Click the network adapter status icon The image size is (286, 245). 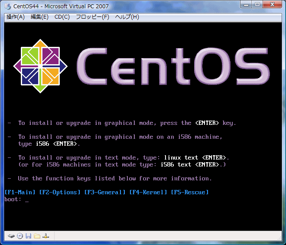point(45,236)
